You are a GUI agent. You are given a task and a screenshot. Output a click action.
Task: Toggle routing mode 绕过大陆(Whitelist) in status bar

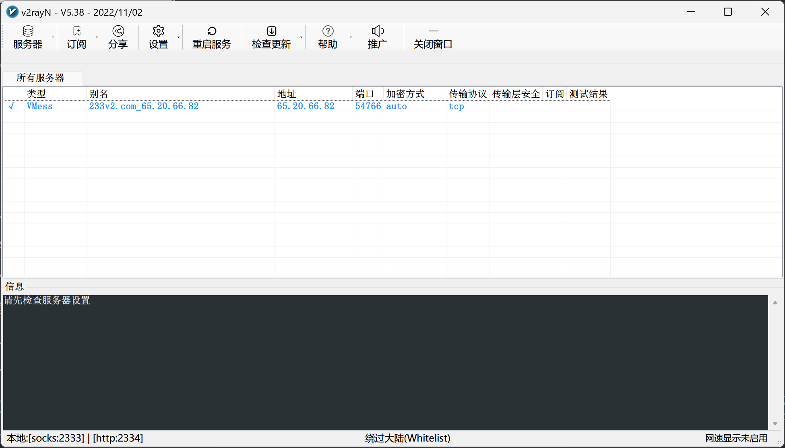tap(407, 438)
